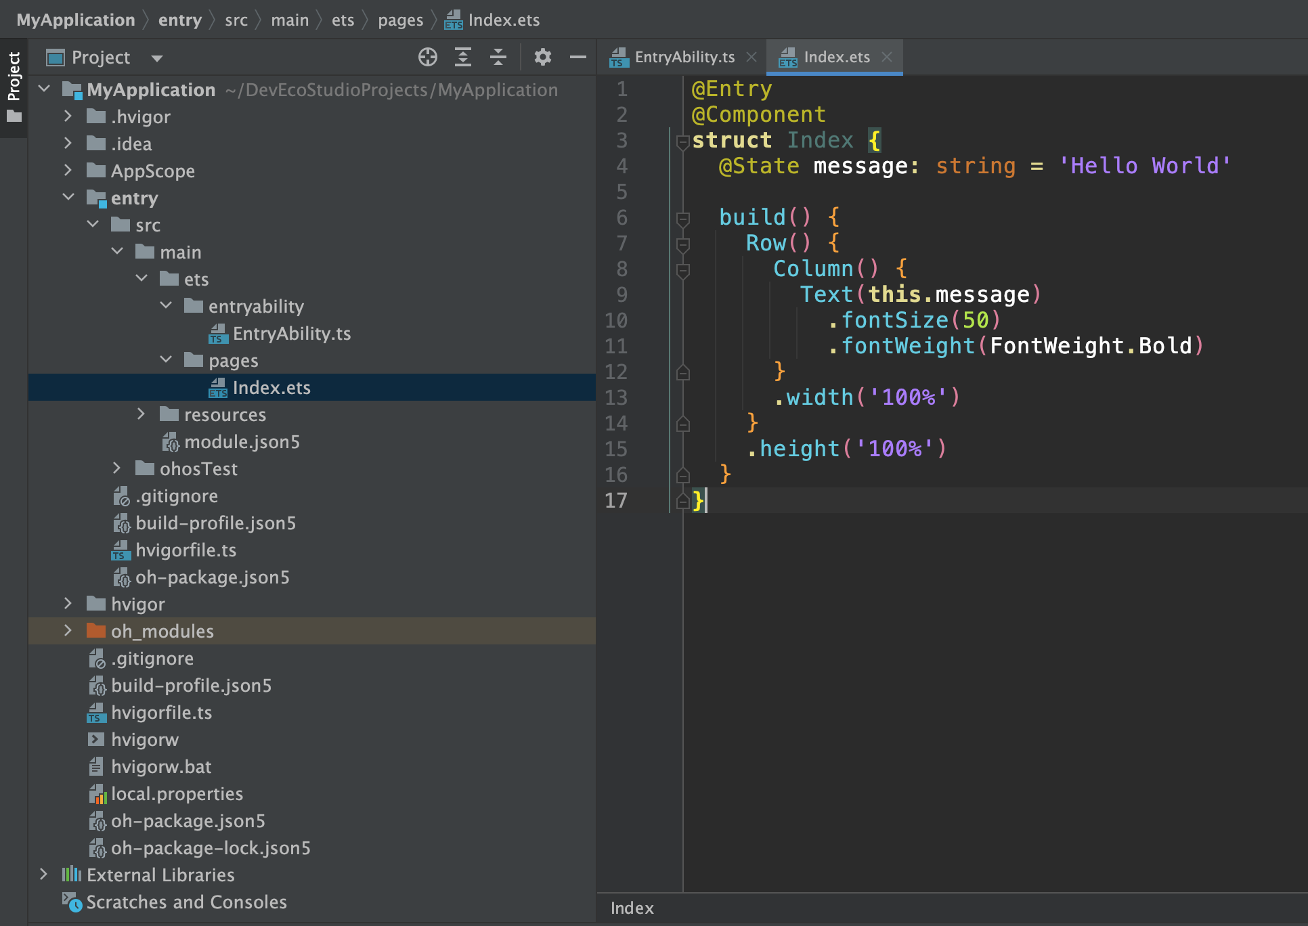Image resolution: width=1308 pixels, height=926 pixels.
Task: Click the Expand All toolbar icon
Action: point(462,57)
